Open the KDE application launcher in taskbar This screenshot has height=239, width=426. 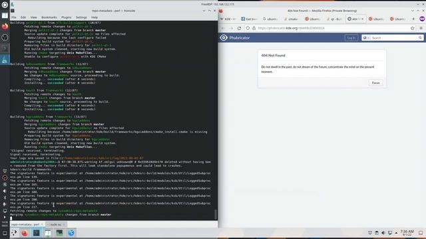[14, 233]
